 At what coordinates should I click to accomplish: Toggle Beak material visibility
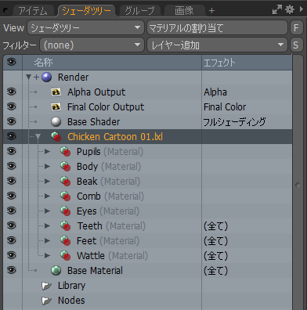point(12,181)
